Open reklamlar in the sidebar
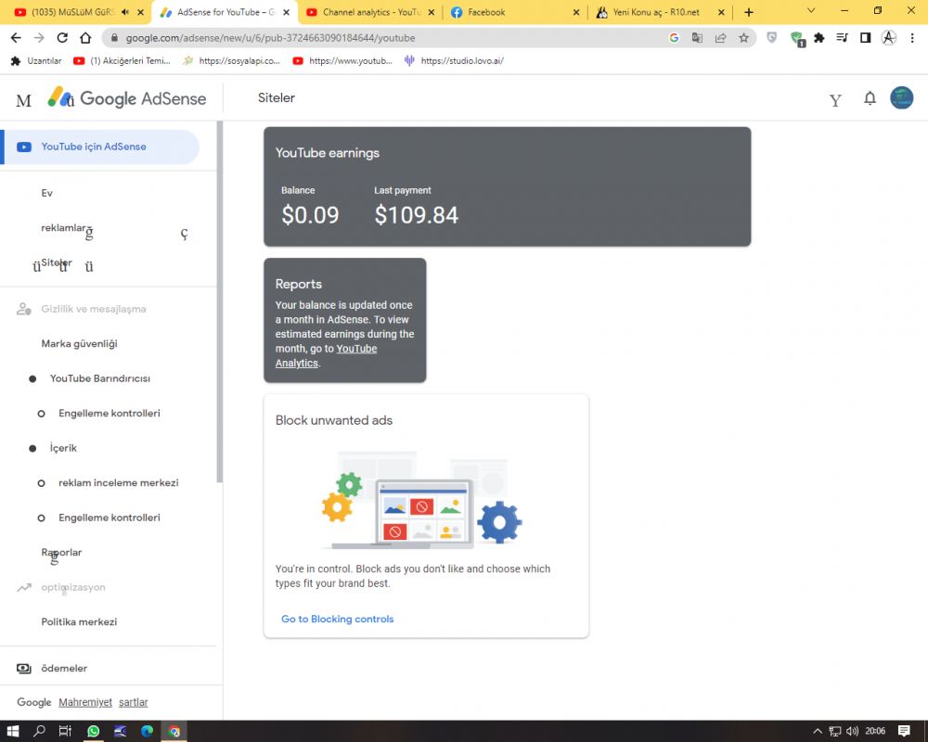Screen dimensions: 928x742 pyautogui.click(x=63, y=228)
